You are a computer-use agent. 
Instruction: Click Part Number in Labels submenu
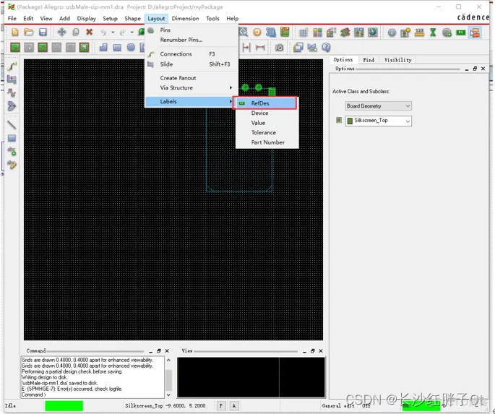[x=267, y=142]
